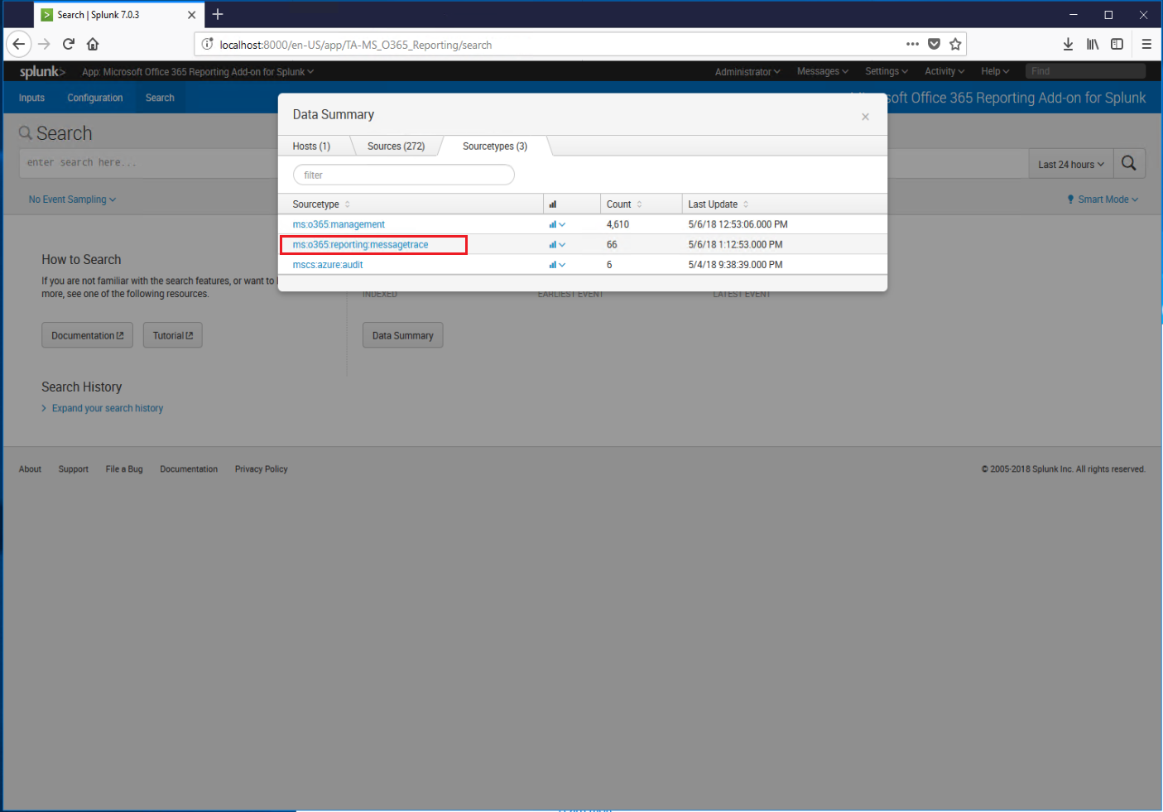The image size is (1163, 812).
Task: Click the browser Home icon
Action: [93, 44]
